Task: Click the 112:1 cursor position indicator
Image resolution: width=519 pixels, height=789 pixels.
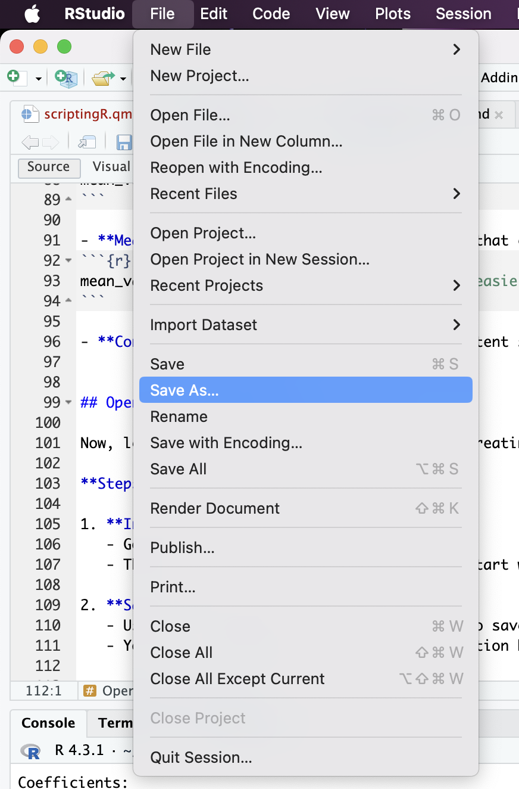Action: click(x=43, y=691)
